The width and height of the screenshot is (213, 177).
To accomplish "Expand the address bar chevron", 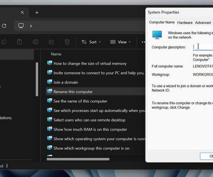I will [31, 26].
